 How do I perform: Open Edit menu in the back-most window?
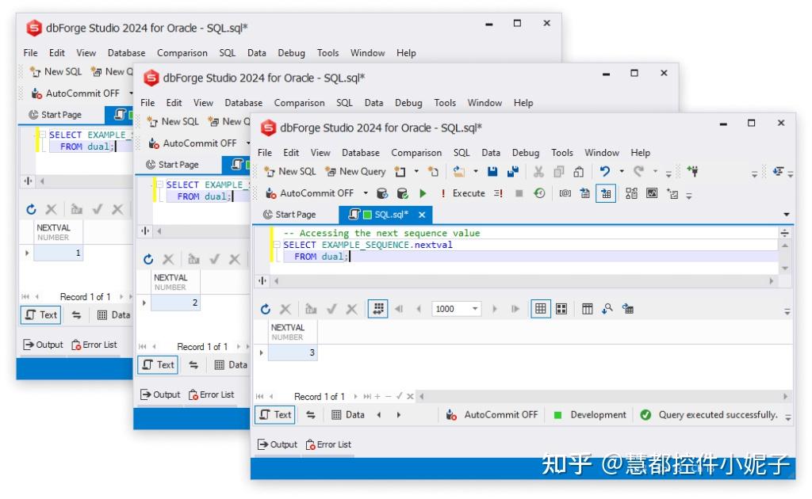point(57,53)
